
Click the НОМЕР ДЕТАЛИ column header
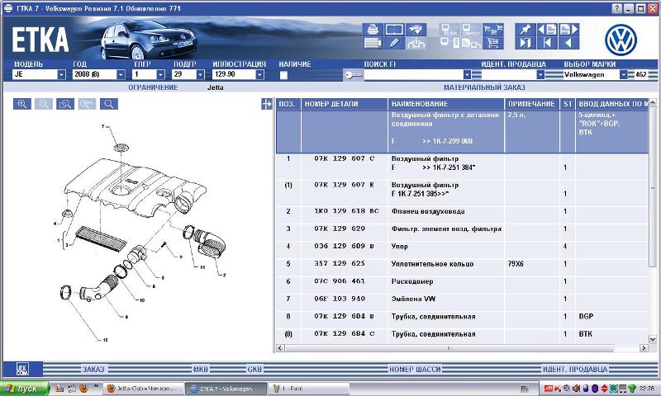click(344, 104)
